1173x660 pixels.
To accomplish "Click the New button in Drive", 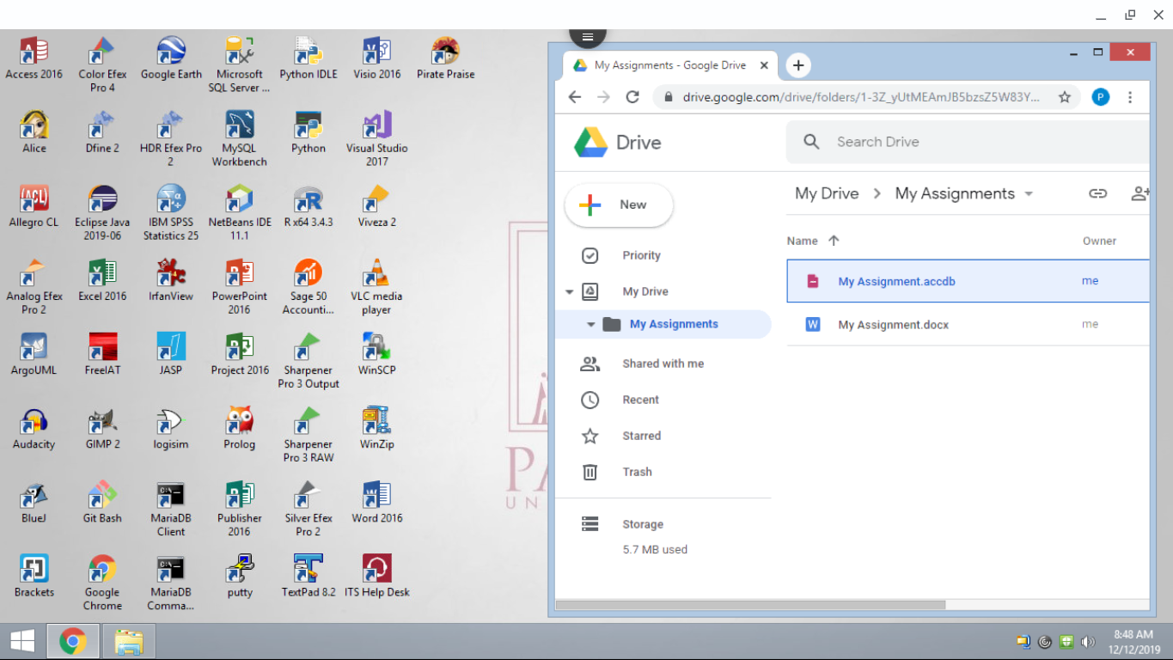I will click(618, 205).
